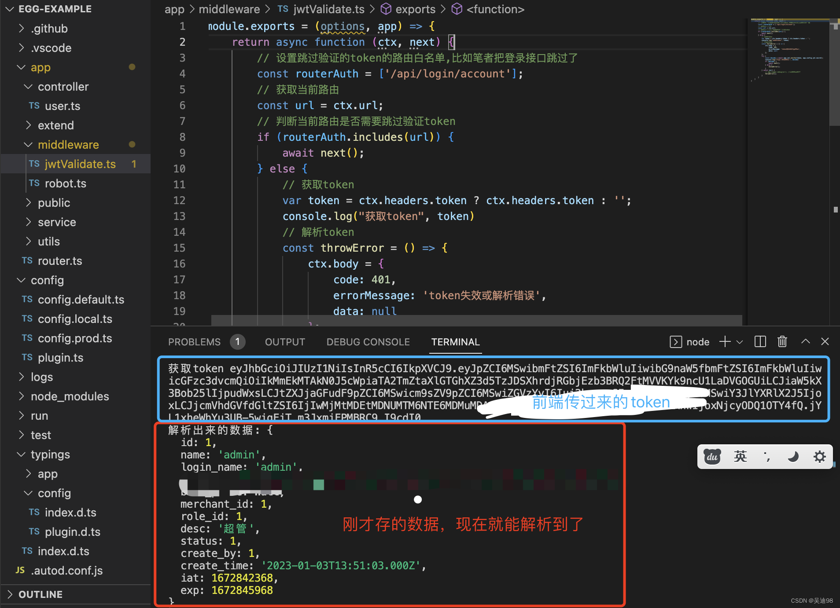
Task: Click the exports breadcrumb symbol
Action: [x=415, y=9]
